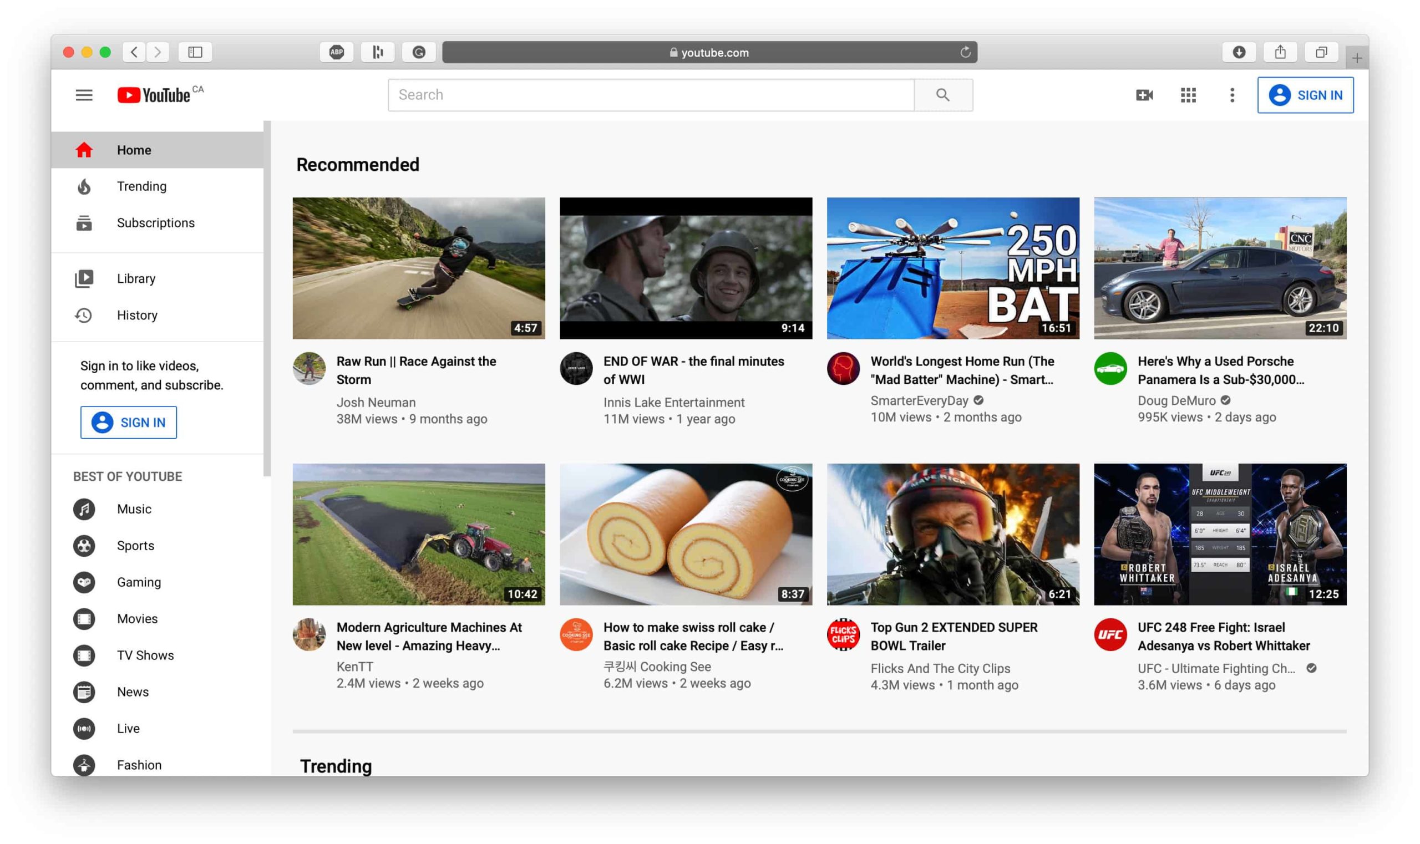This screenshot has height=844, width=1420.
Task: Click the Doug DeMuro green car avatar
Action: click(x=1110, y=369)
